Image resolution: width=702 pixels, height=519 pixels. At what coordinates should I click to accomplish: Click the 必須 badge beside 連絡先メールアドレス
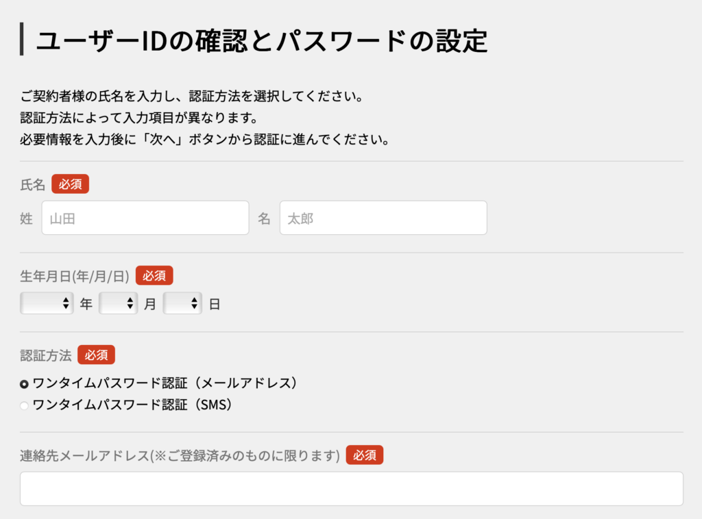364,455
